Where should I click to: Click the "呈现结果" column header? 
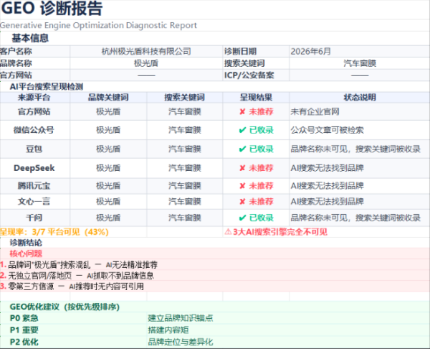pyautogui.click(x=256, y=97)
